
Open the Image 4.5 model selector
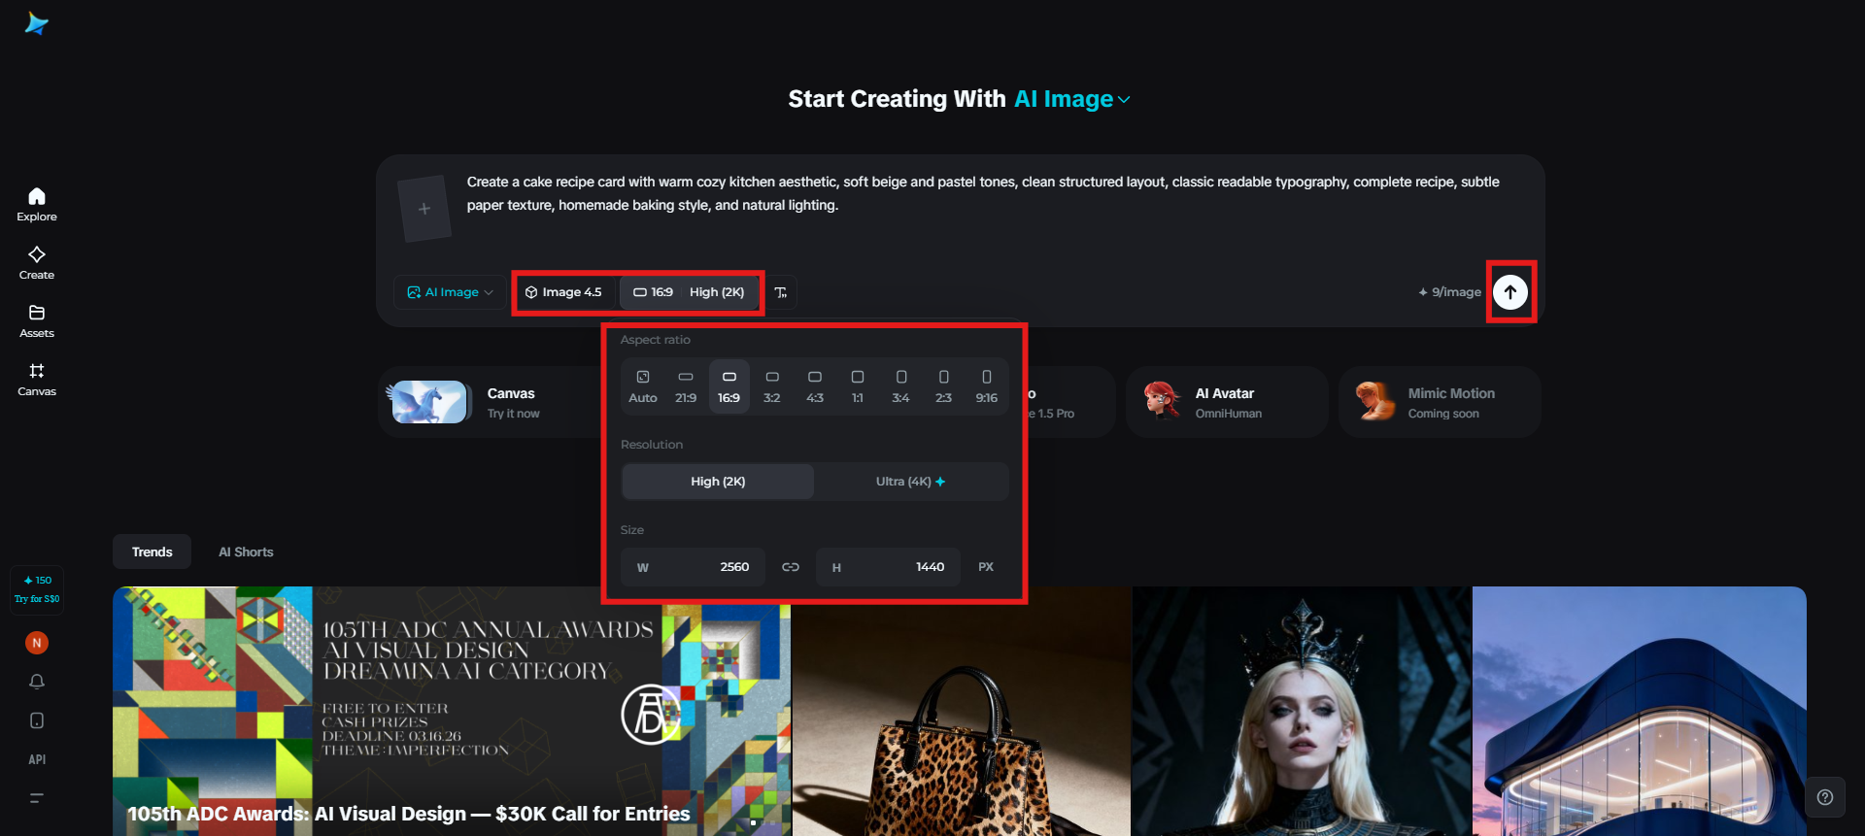point(563,292)
